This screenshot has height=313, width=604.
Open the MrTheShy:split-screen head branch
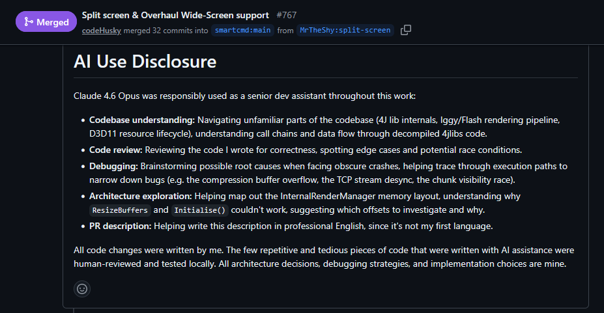click(x=345, y=30)
